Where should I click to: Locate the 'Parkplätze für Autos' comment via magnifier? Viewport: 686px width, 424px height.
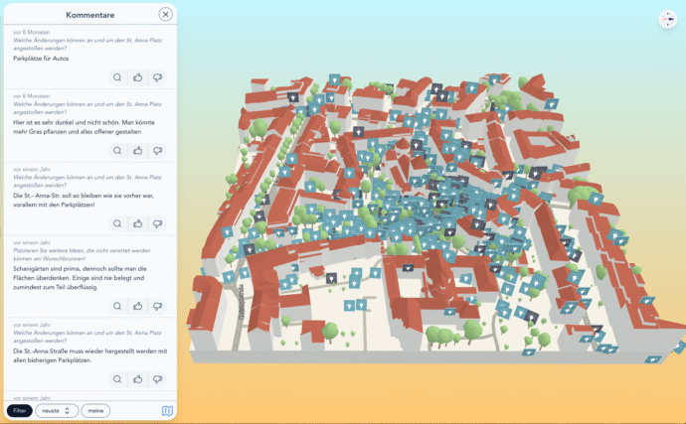pyautogui.click(x=117, y=77)
